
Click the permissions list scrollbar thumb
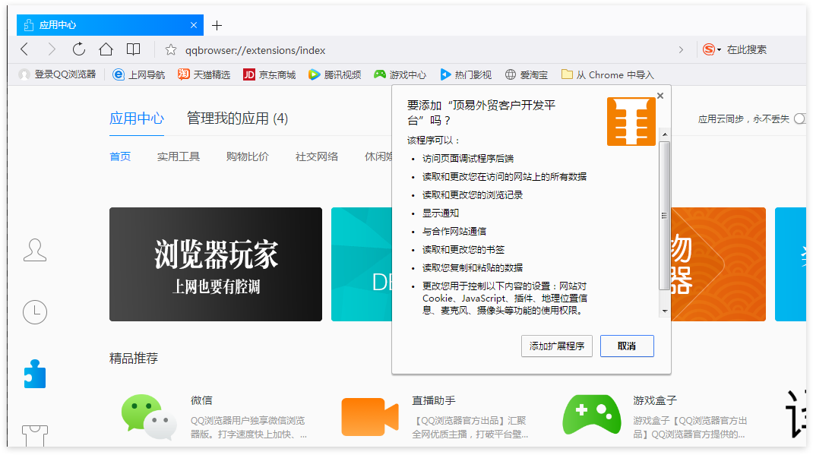click(x=664, y=216)
